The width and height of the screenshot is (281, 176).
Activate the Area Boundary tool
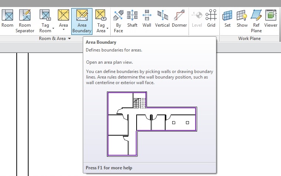tap(82, 21)
